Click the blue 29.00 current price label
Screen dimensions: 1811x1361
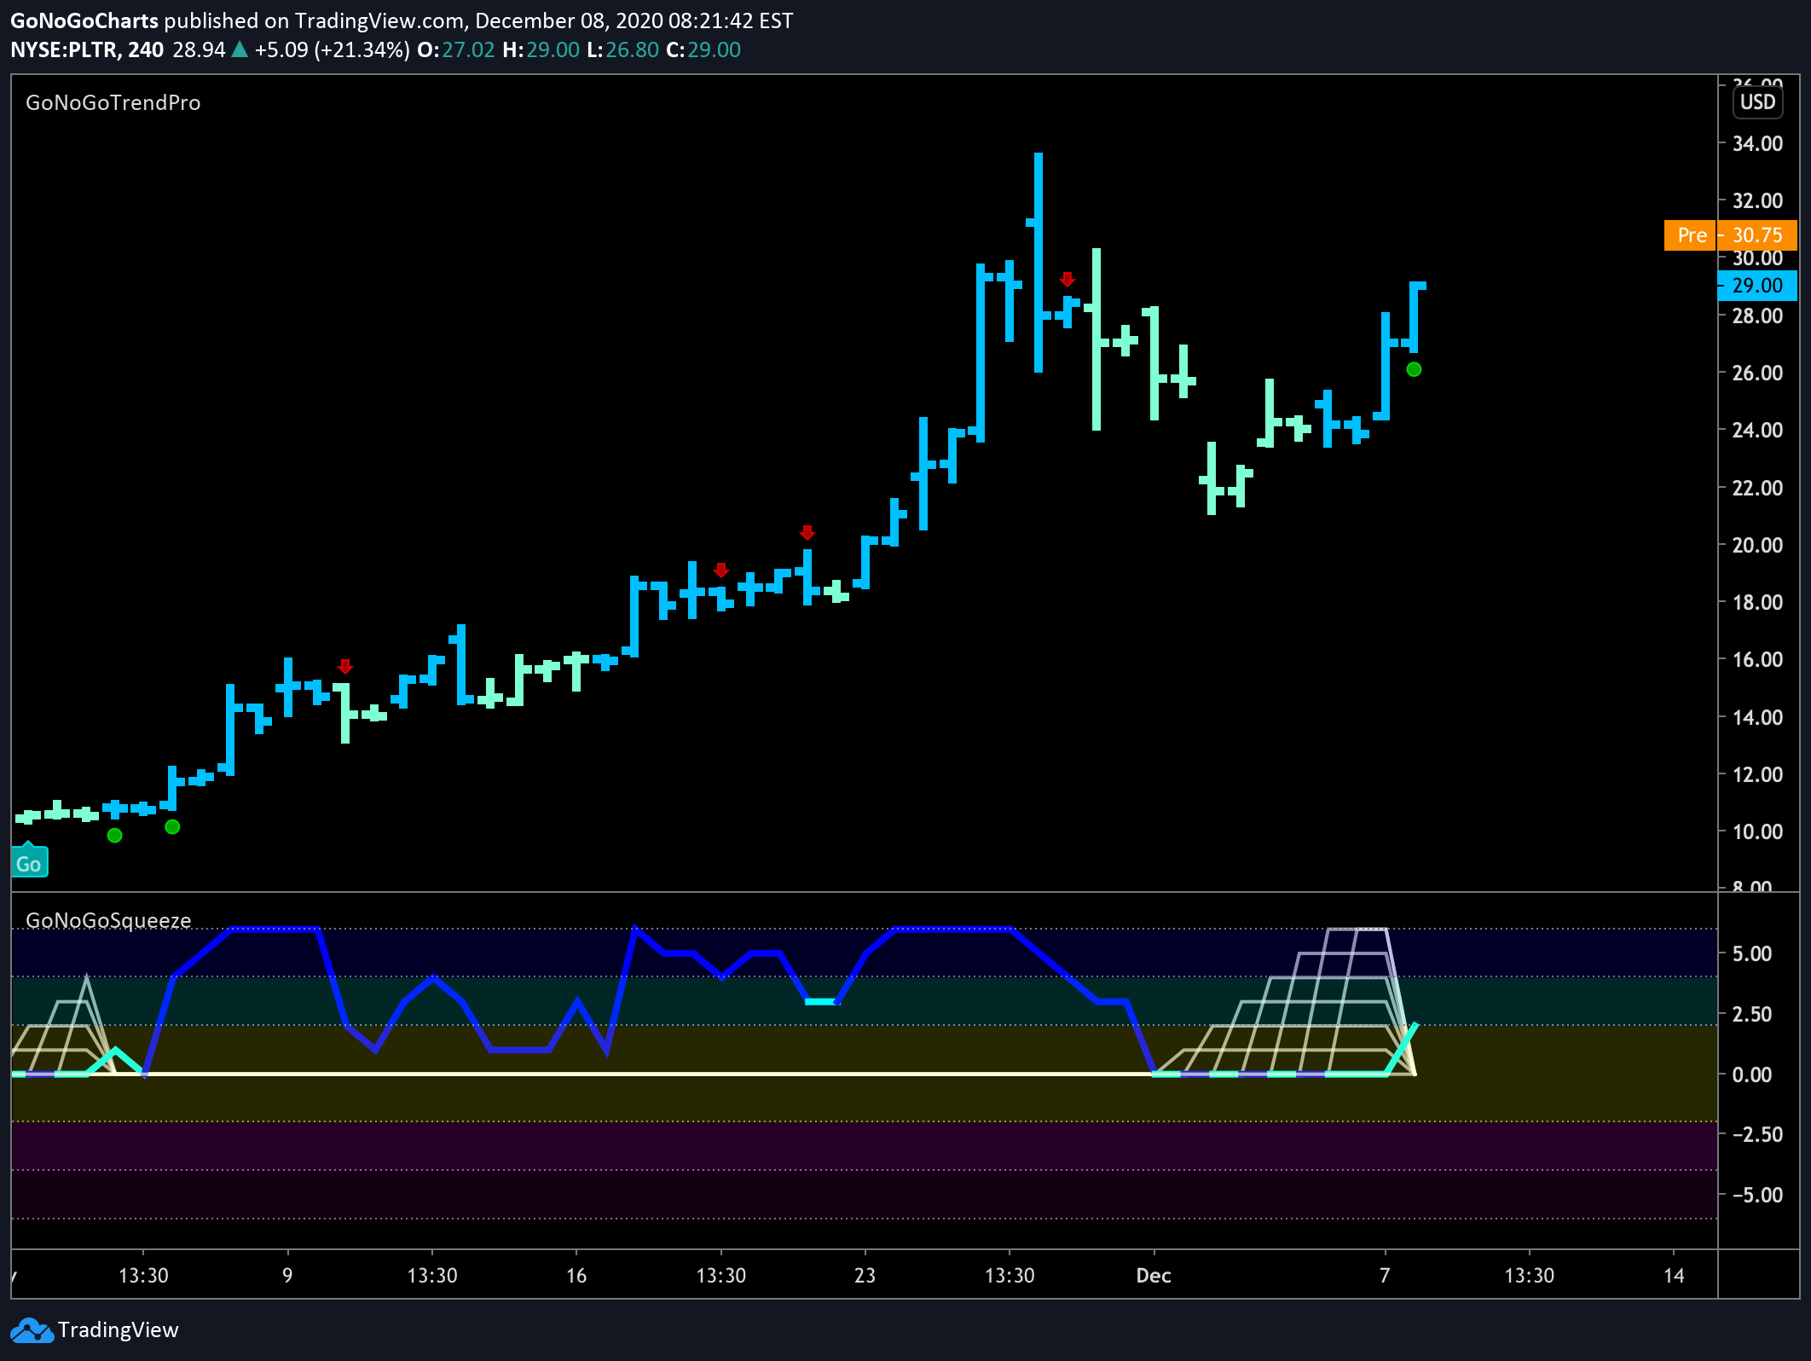1757,286
